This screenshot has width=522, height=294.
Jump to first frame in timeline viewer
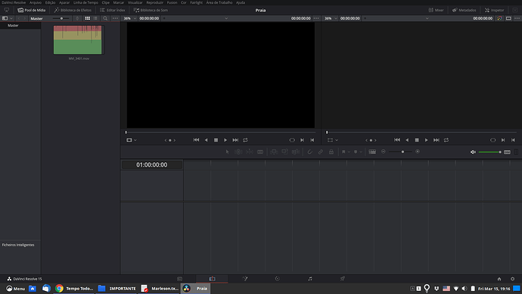pos(397,140)
